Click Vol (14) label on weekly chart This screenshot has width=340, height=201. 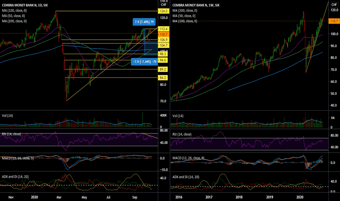click(178, 116)
